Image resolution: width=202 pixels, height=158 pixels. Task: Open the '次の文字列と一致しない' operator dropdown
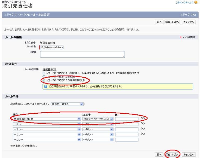pos(98,119)
